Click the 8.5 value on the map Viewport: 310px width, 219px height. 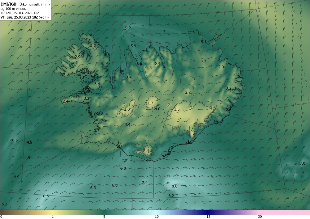pyautogui.click(x=46, y=196)
